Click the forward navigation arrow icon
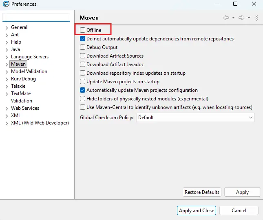 click(241, 18)
